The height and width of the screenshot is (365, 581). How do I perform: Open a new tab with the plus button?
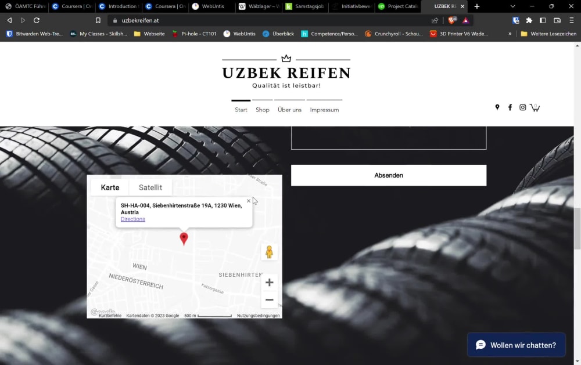coord(477,6)
